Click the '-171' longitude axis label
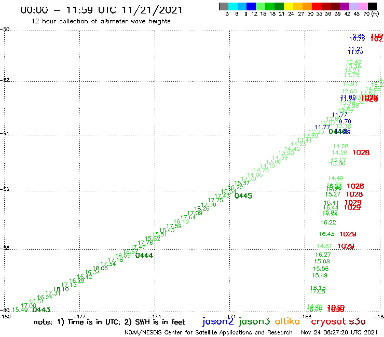 [x=229, y=316]
